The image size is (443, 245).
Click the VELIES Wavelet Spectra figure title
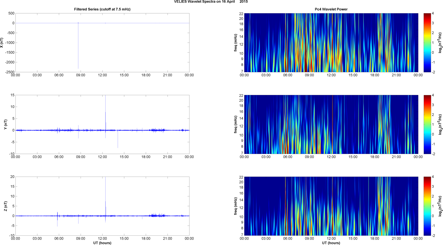(211, 2)
